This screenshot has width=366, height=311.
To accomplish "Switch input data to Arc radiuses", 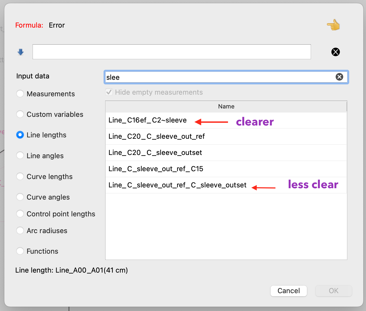I will [x=20, y=231].
